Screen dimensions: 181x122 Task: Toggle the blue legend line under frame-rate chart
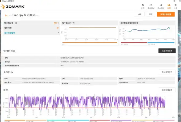pos(161,43)
